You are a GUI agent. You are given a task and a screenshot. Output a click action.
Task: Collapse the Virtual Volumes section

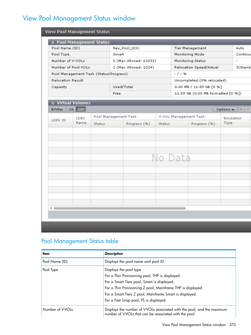click(53, 103)
